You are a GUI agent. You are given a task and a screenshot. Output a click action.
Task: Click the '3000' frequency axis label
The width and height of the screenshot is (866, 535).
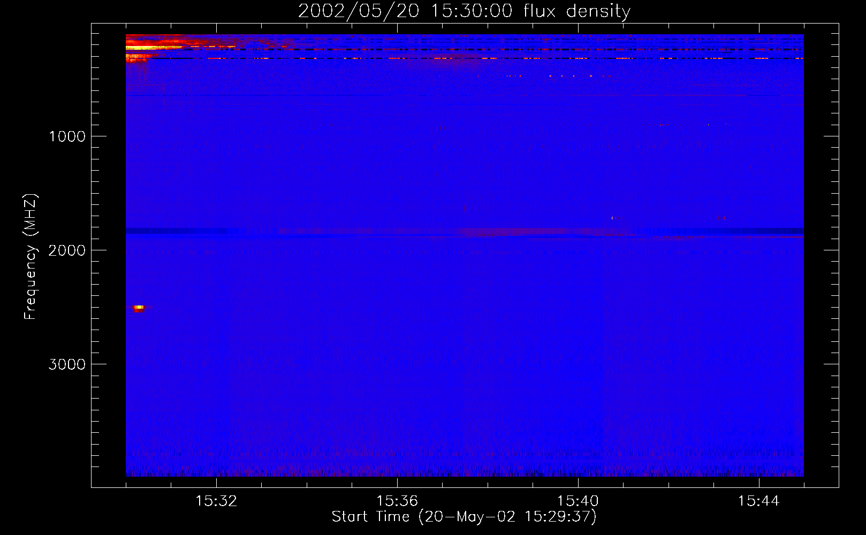tap(67, 364)
